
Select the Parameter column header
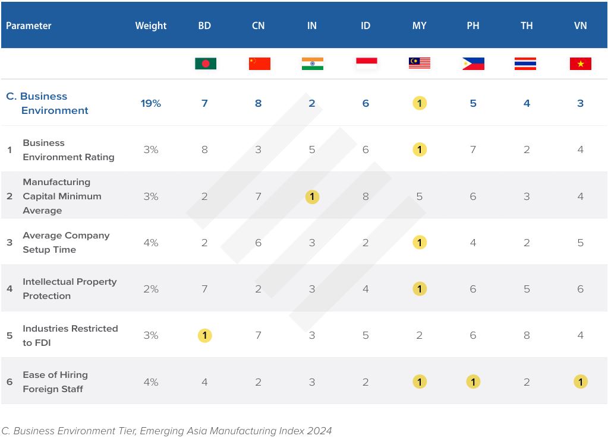(29, 26)
